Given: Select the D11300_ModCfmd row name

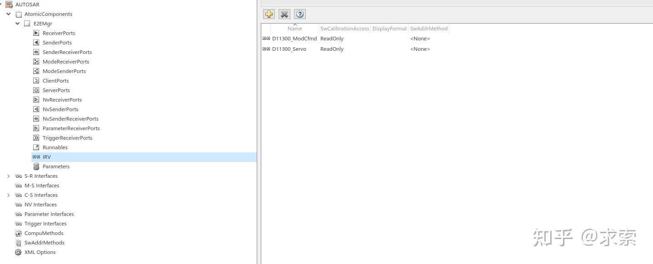Looking at the screenshot, I should click(294, 39).
